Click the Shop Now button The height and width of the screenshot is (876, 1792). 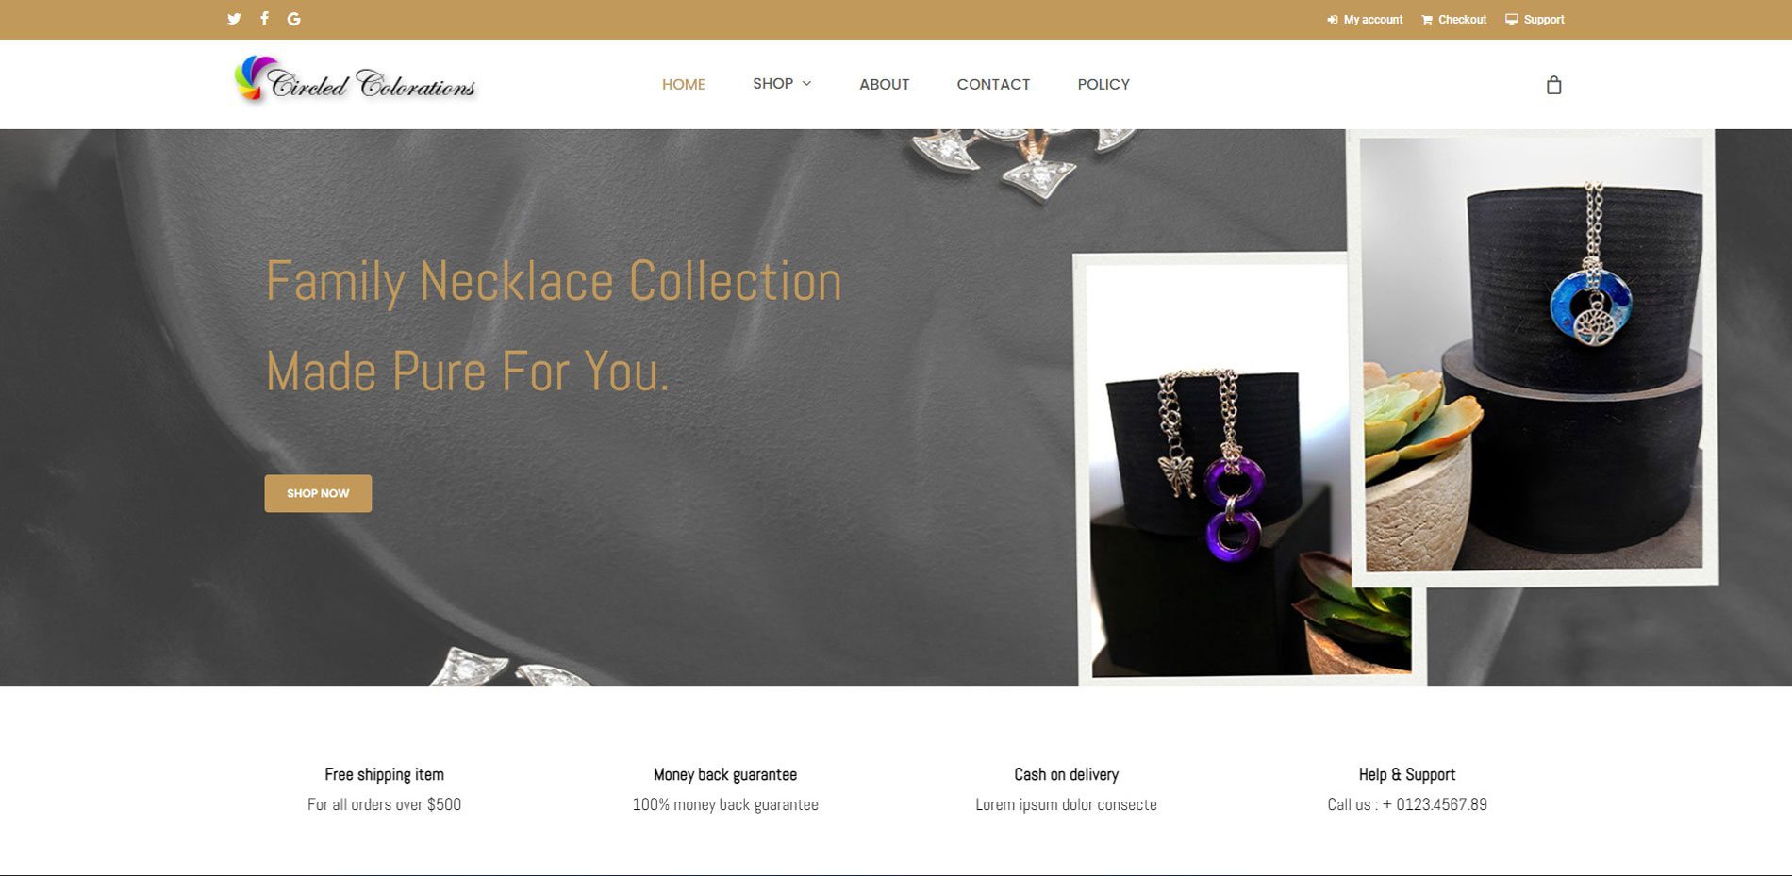click(318, 493)
